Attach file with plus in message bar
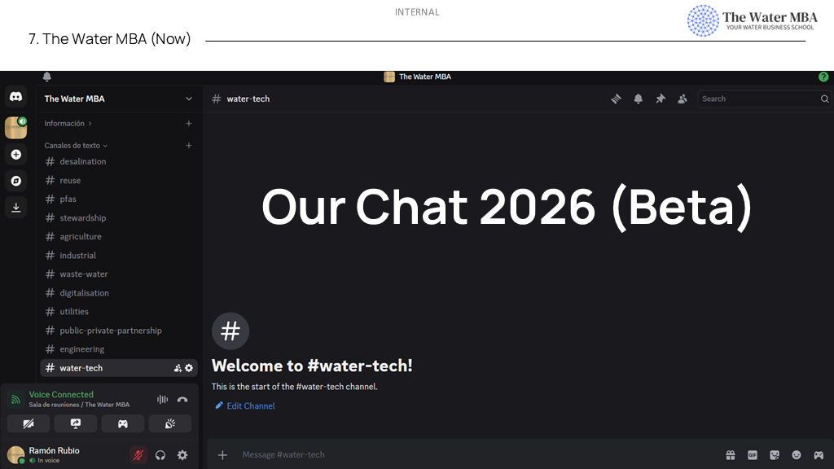Image resolution: width=834 pixels, height=469 pixels. point(222,454)
